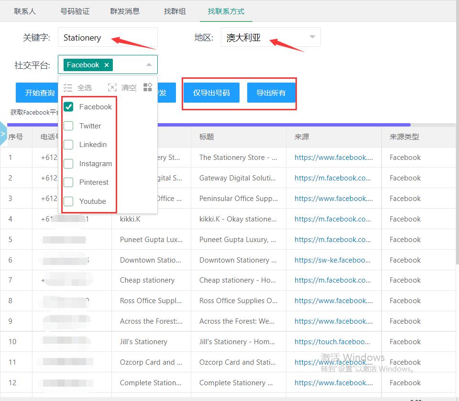Enable the Youtube platform checkbox
The image size is (459, 401).
(68, 201)
